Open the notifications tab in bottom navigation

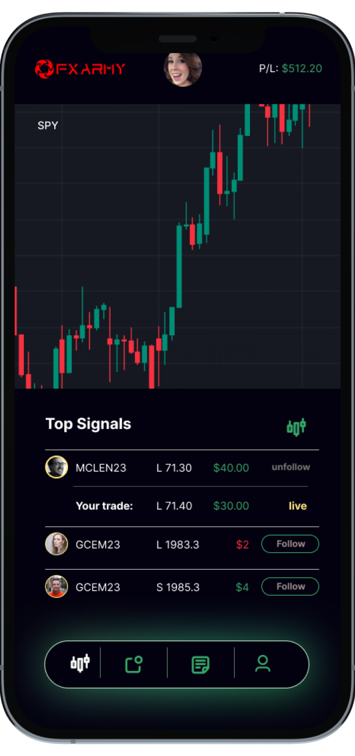point(134,664)
